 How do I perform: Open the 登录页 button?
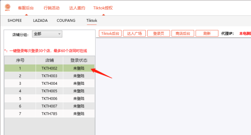pos(158,33)
